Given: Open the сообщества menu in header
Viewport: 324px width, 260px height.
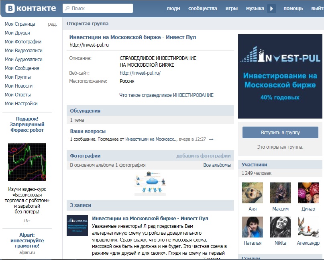Looking at the screenshot, I should tap(202, 8).
